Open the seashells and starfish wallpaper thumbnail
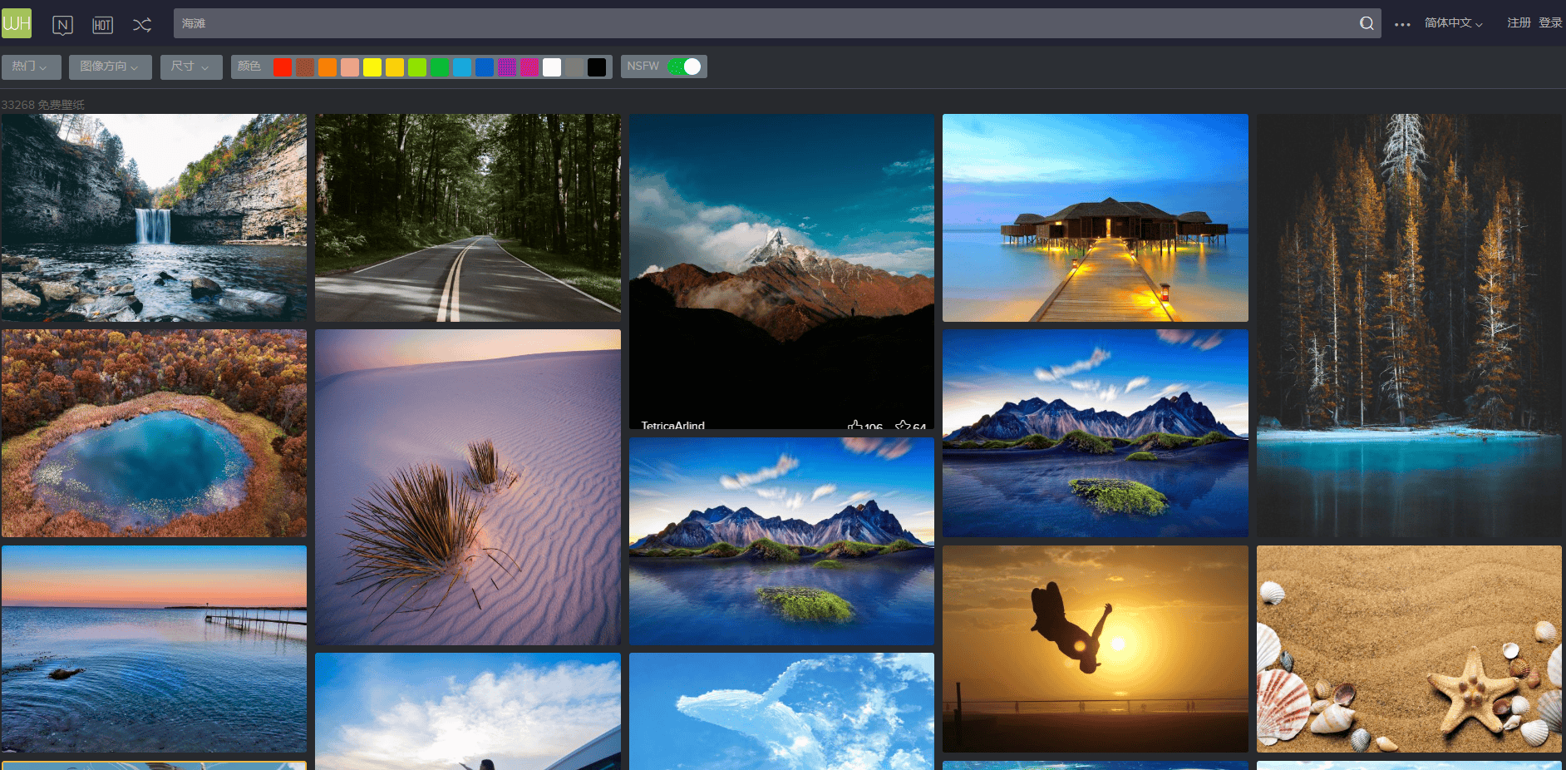 tap(1409, 649)
